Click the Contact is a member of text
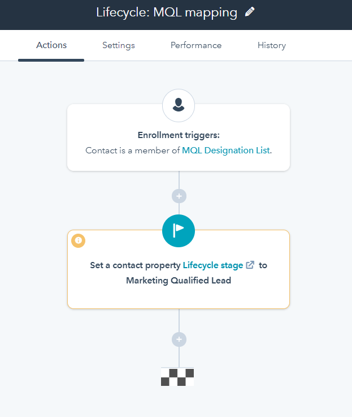This screenshot has width=352, height=417. (133, 151)
